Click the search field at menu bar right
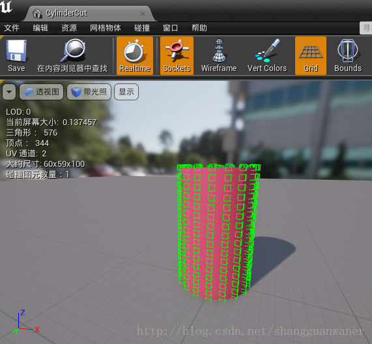This screenshot has width=372, height=344. [366, 28]
